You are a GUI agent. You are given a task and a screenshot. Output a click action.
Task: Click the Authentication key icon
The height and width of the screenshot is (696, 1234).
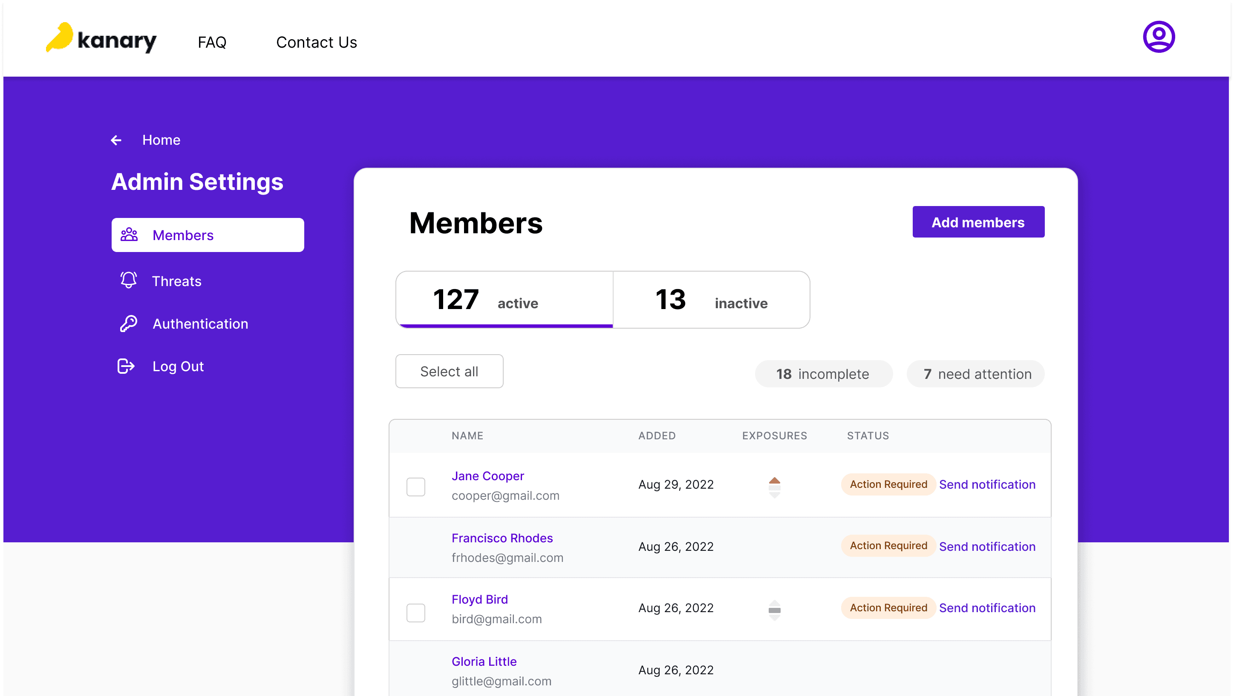(x=128, y=324)
